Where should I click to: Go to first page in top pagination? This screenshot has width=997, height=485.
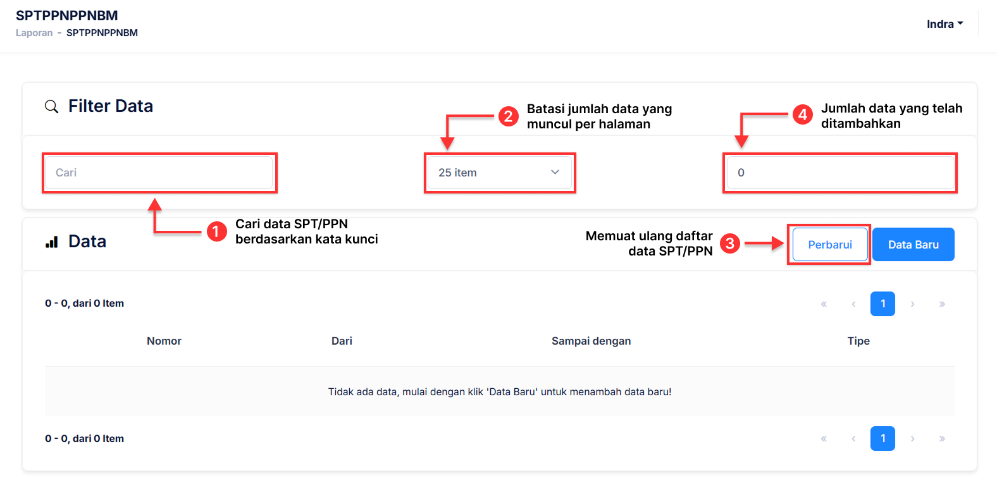pyautogui.click(x=824, y=304)
